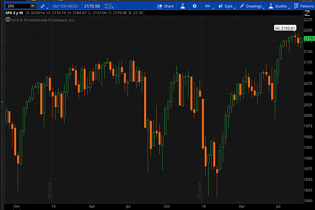Open chart settings gear icon
315x210 pixels.
[195, 6]
